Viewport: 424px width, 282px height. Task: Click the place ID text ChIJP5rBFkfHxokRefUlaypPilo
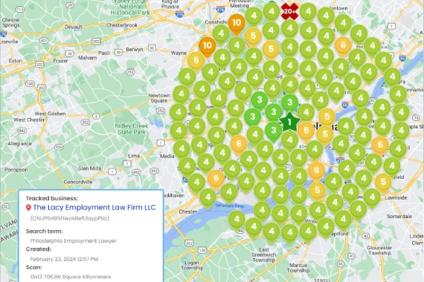69,218
